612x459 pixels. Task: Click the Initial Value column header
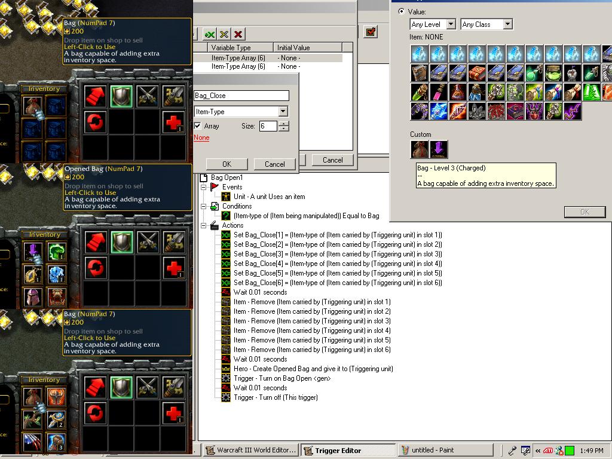click(x=308, y=48)
